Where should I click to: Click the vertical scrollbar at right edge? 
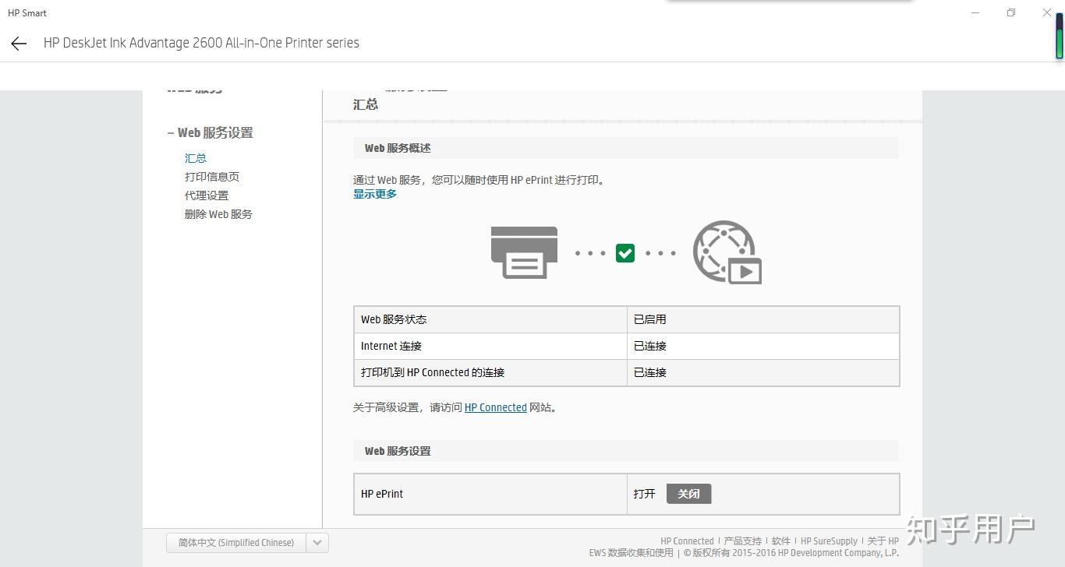pos(1060,37)
